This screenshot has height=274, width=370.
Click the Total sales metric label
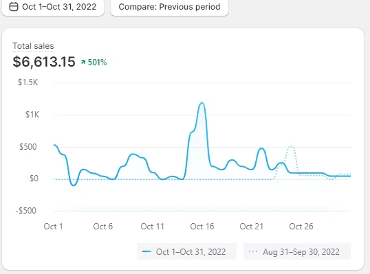click(33, 46)
